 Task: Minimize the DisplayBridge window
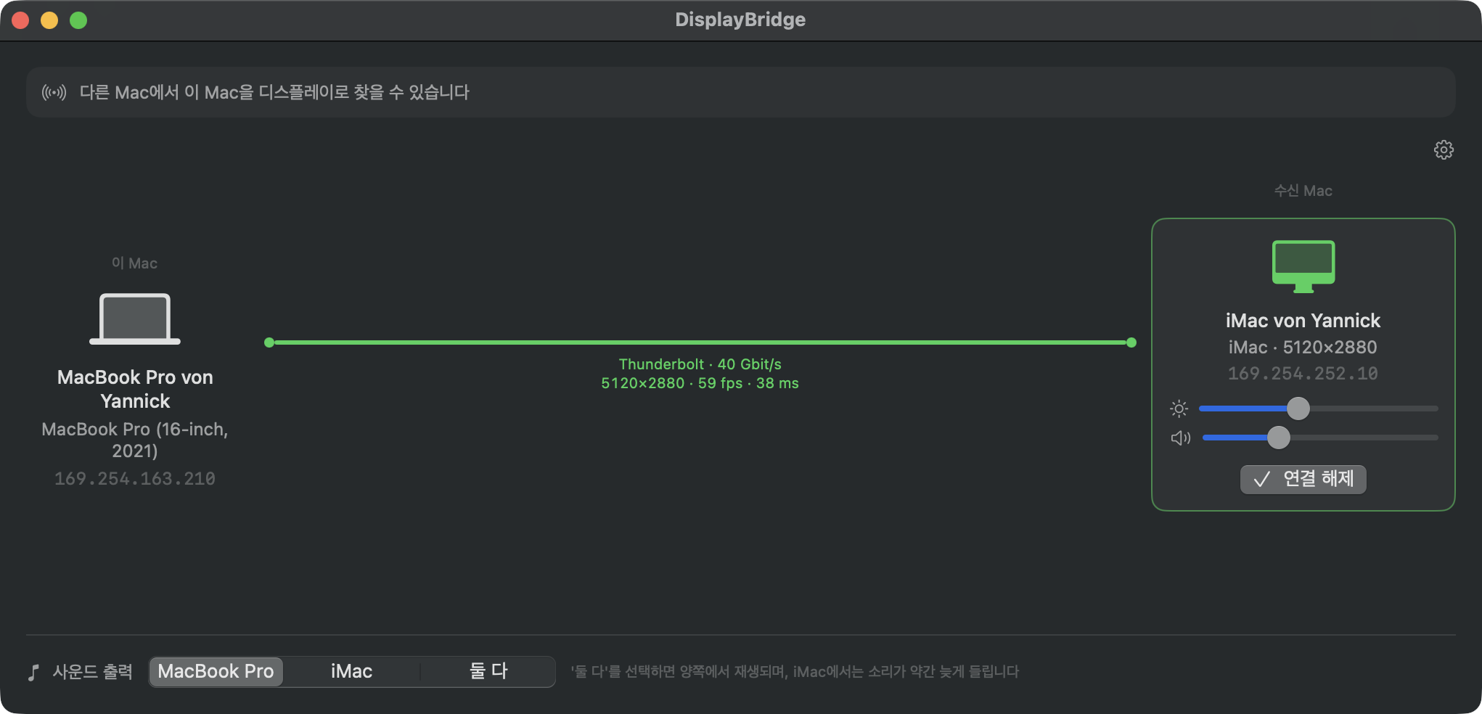click(49, 20)
